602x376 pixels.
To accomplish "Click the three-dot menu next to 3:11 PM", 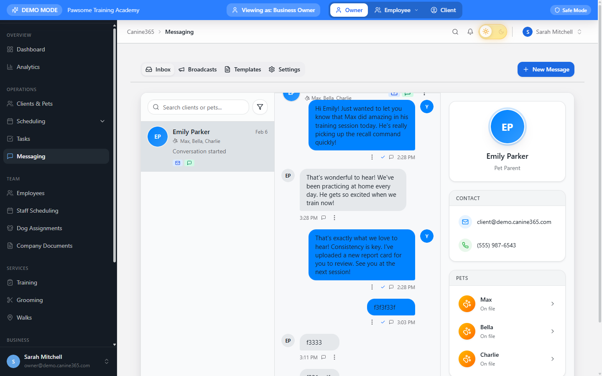I will (x=334, y=357).
